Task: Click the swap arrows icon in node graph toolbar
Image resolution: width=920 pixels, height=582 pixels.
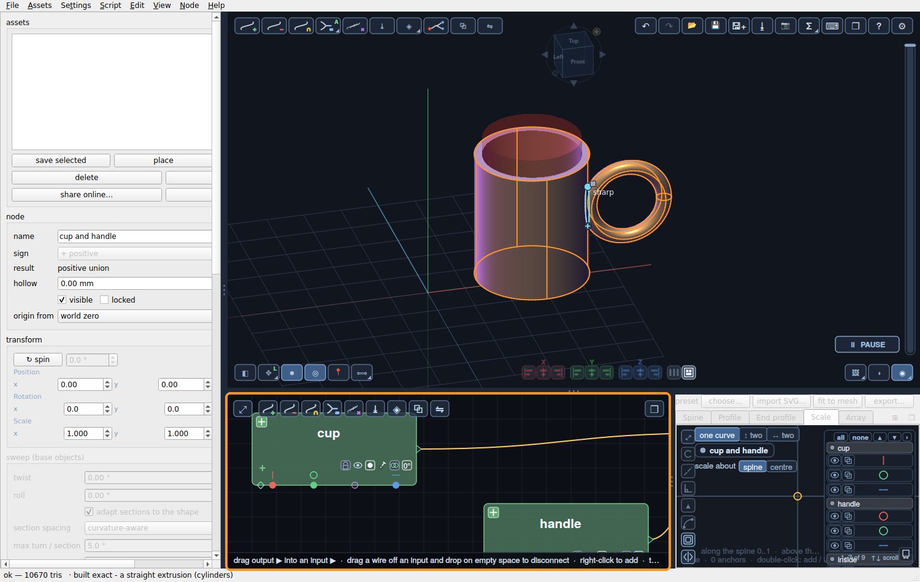Action: click(440, 409)
